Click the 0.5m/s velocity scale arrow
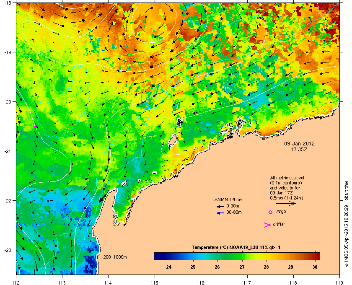 (x=286, y=203)
